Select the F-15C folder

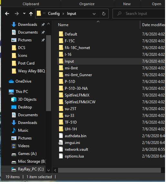coord(67,41)
